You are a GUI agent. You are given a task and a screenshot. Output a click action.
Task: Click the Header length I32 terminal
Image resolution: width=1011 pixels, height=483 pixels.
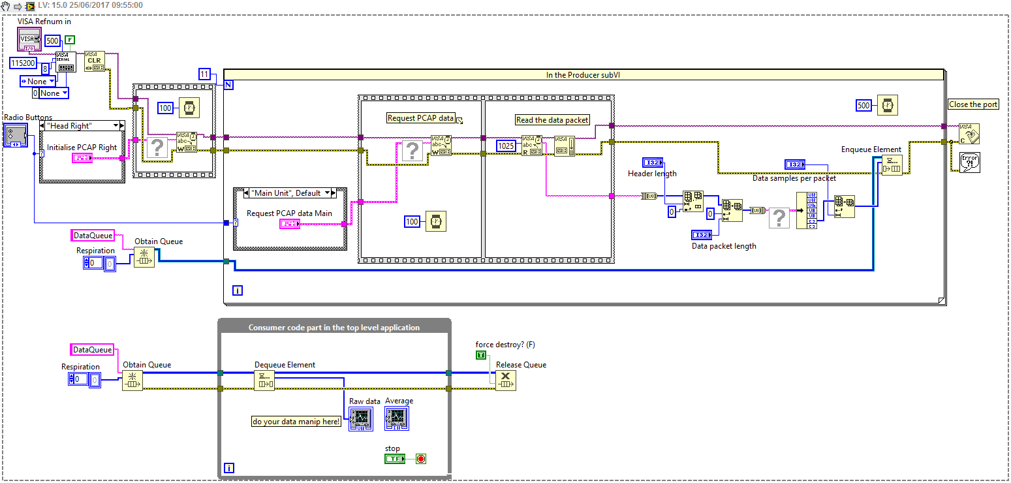(653, 163)
